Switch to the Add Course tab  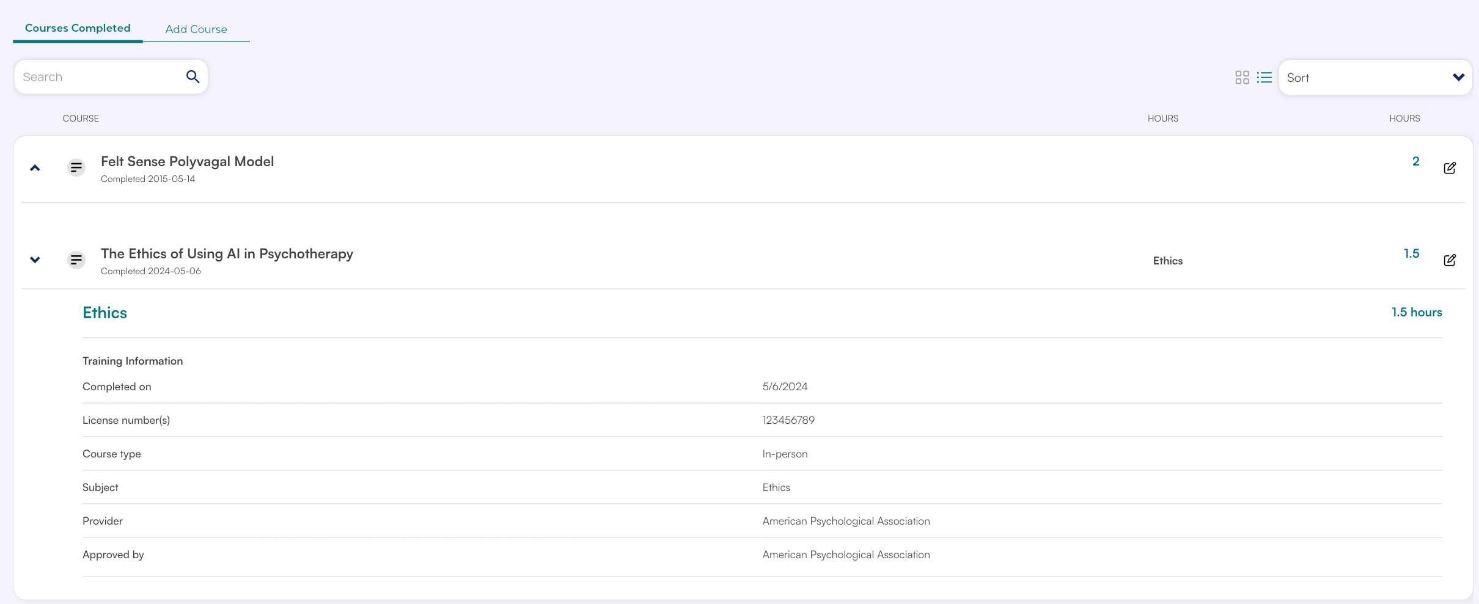(196, 29)
